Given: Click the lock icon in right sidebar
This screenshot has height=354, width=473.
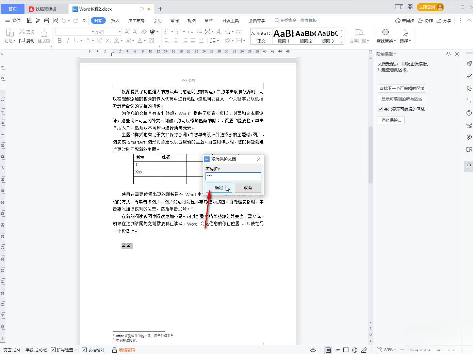Looking at the screenshot, I should 469,166.
